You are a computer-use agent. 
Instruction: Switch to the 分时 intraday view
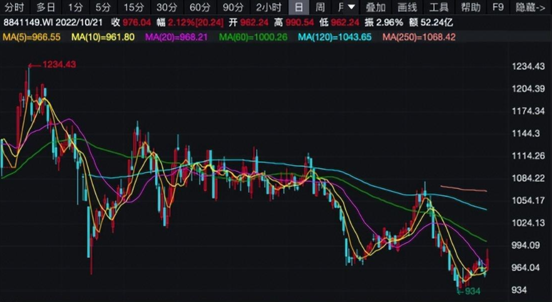tap(14, 8)
